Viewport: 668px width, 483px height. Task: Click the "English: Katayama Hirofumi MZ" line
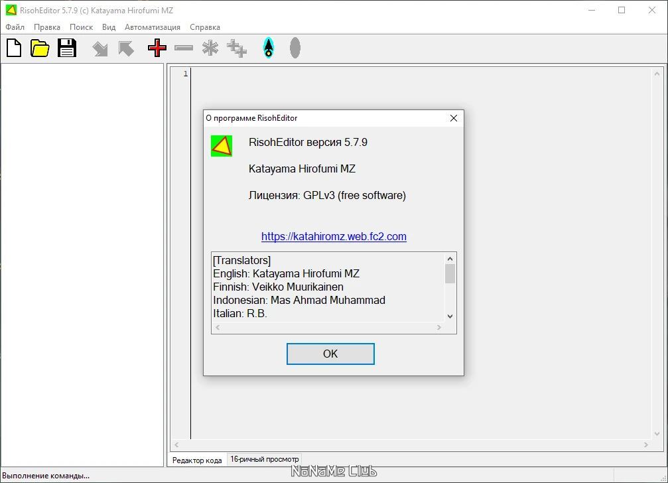tap(287, 273)
